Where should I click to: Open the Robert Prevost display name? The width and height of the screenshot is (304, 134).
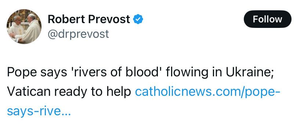[x=89, y=19]
